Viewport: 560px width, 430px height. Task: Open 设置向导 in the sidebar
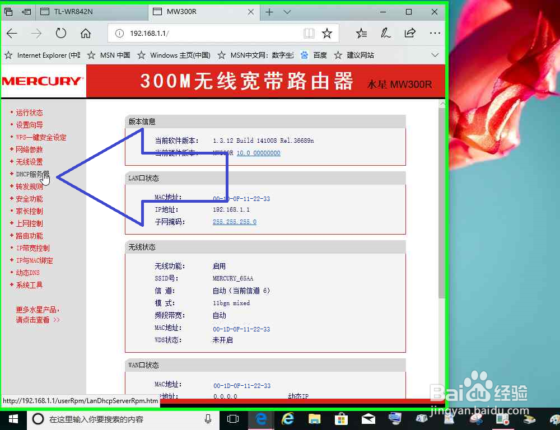point(29,125)
